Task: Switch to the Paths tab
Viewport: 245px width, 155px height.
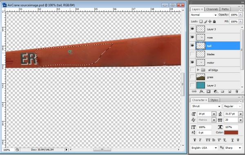Action: click(x=225, y=9)
